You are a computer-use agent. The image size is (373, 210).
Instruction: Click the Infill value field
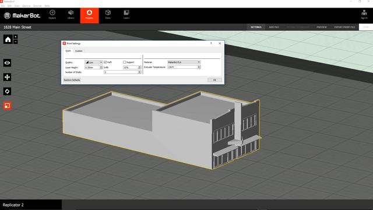click(131, 68)
